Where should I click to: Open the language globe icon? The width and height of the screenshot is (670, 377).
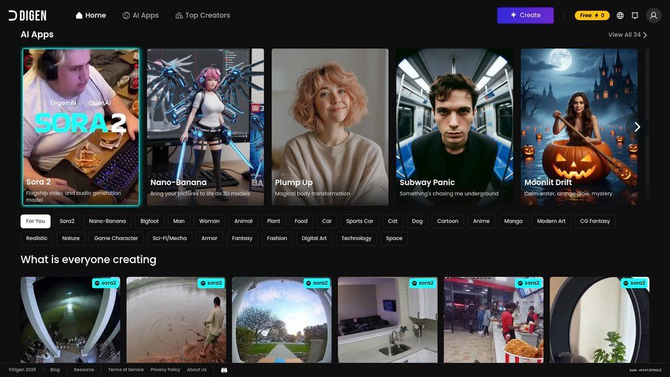point(620,16)
